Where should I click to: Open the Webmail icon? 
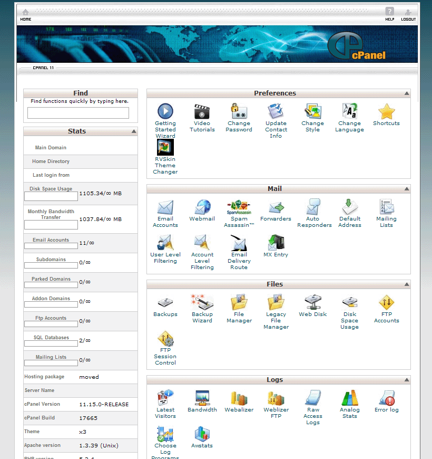[x=202, y=207]
